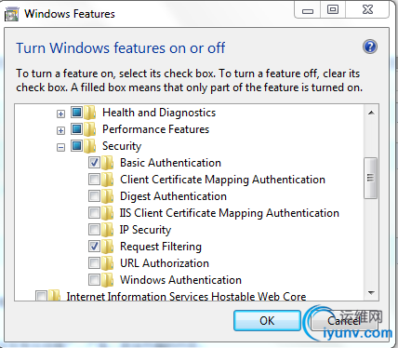Select the IP Security tree item
The height and width of the screenshot is (348, 398).
[145, 230]
